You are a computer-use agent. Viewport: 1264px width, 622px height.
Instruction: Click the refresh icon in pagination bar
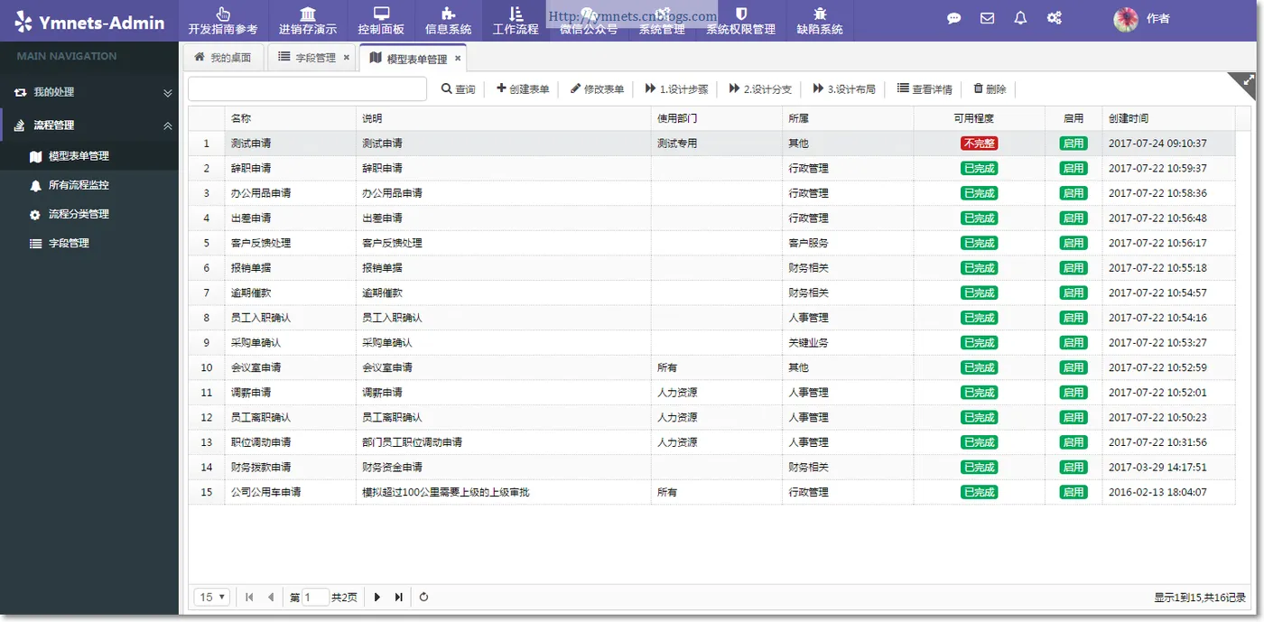[423, 597]
